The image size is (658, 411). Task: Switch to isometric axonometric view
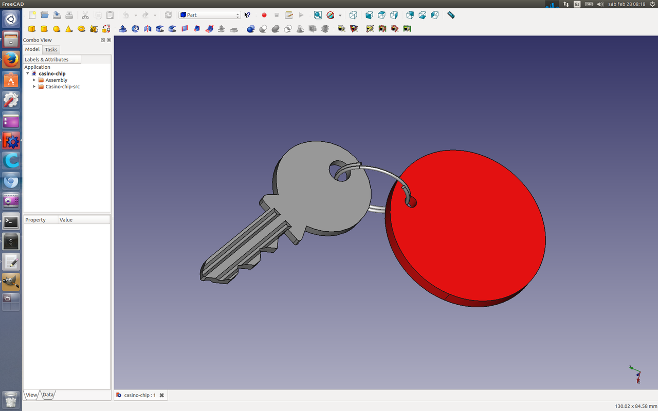(353, 15)
